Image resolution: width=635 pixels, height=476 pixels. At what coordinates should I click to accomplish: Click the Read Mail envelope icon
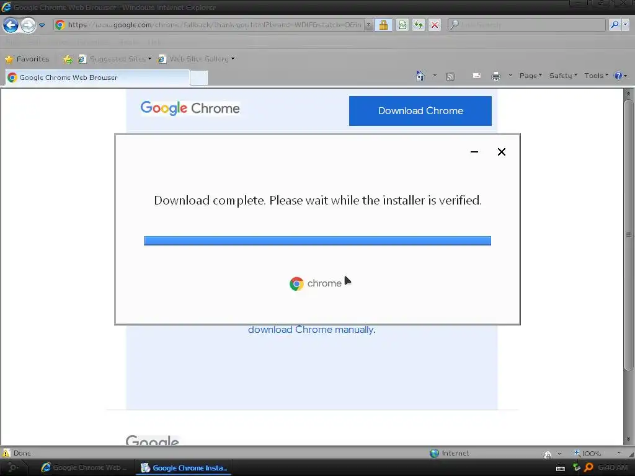click(x=477, y=76)
